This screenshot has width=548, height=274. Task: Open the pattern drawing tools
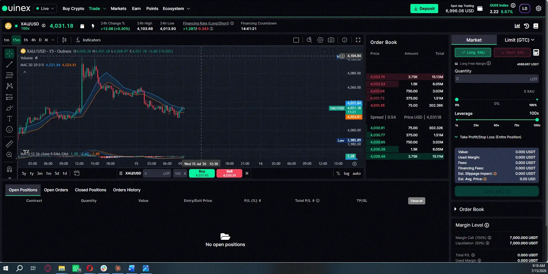coord(9,86)
